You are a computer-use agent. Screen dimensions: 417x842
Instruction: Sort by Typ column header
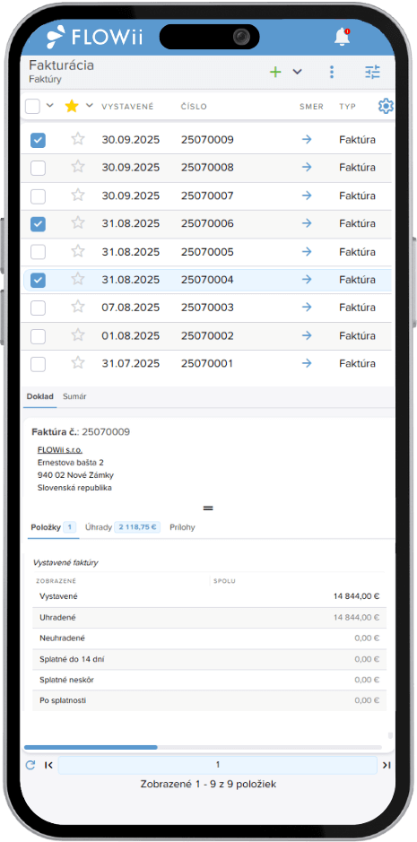(x=348, y=107)
